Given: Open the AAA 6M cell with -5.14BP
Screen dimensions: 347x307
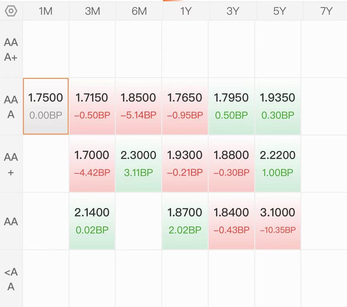Looking at the screenshot, I should coord(138,106).
